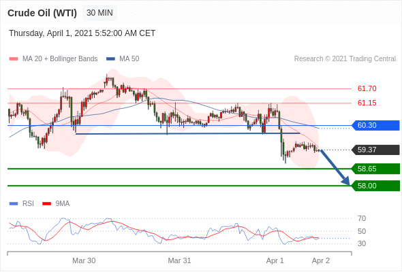Click the 30 MIN timeframe badge

(99, 13)
